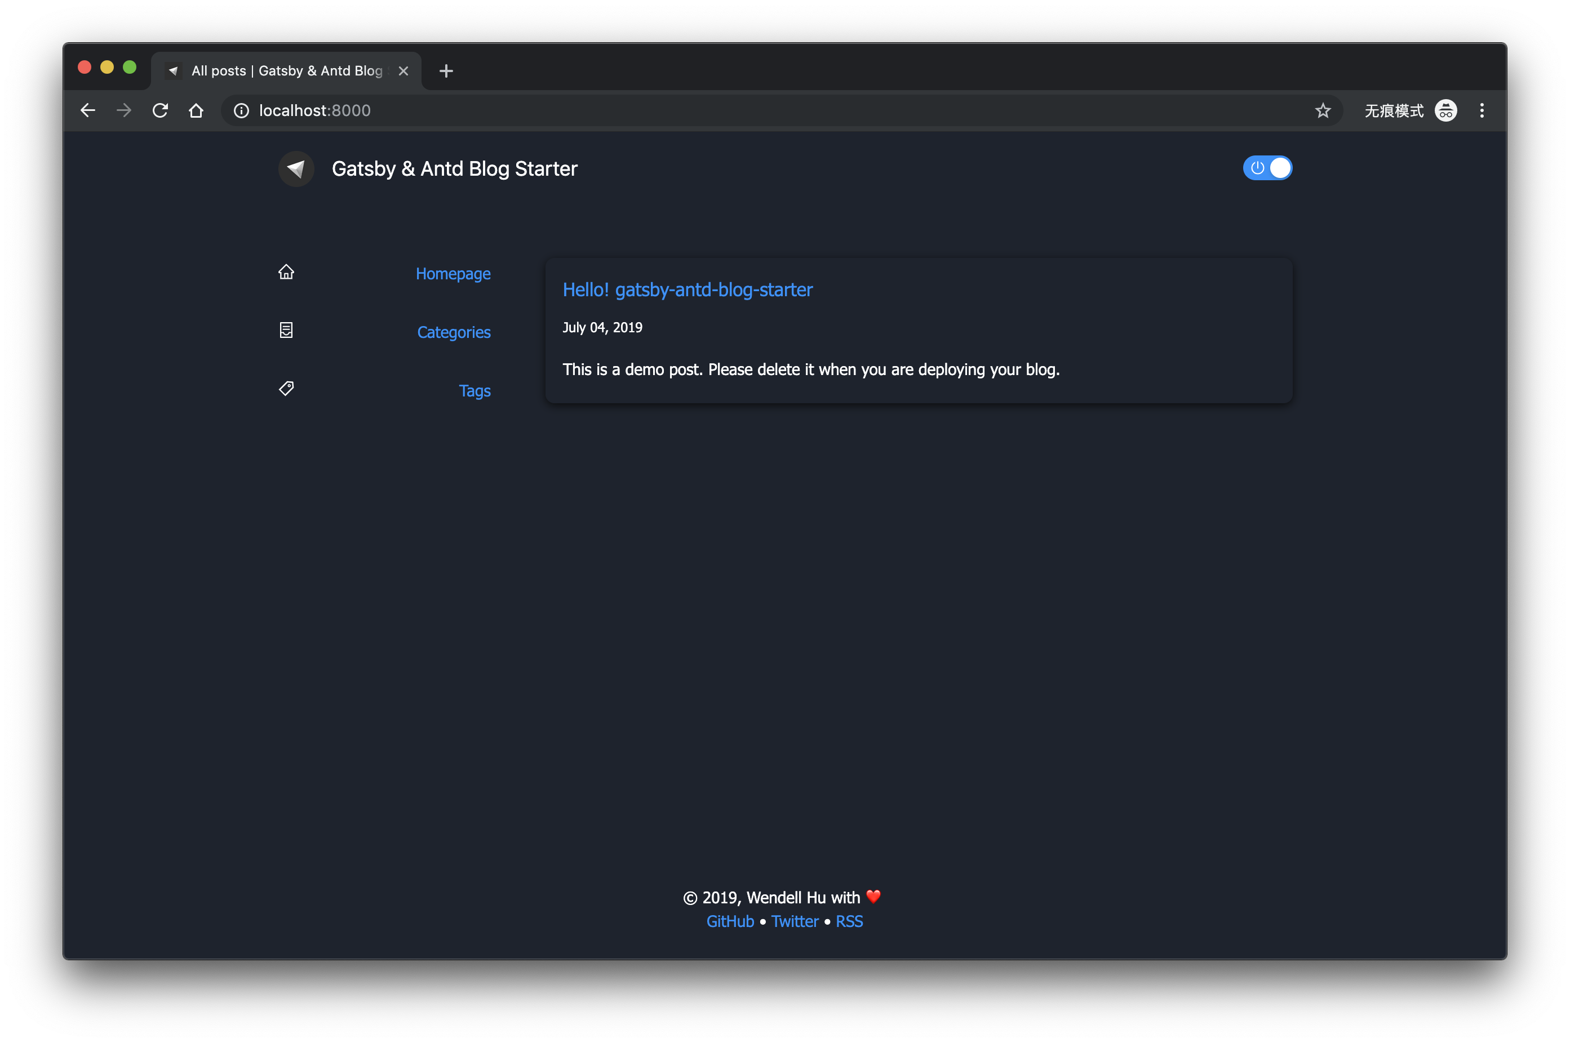Viewport: 1570px width, 1043px height.
Task: Click the incognito profile icon
Action: 1445,110
